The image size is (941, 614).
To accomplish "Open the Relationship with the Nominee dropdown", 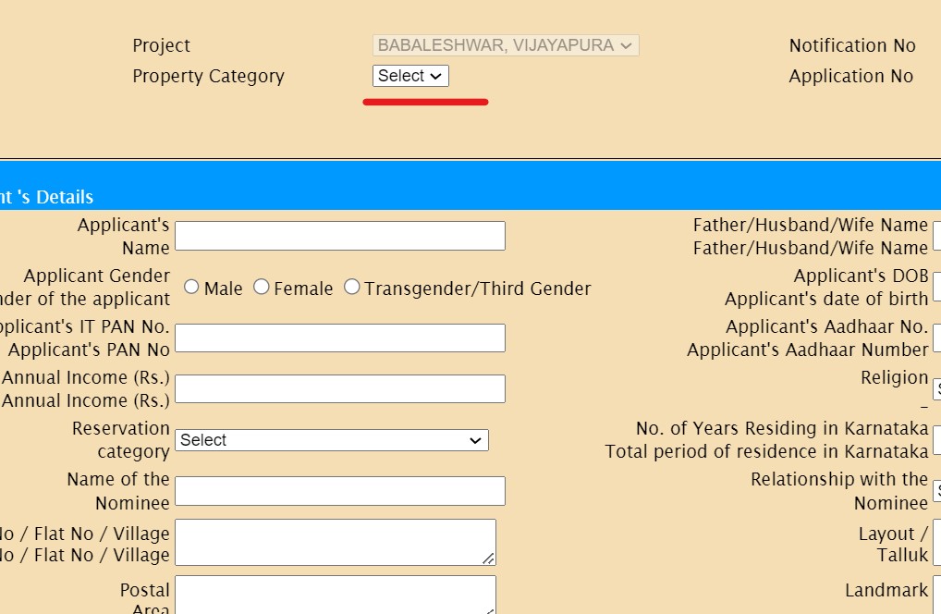I will [x=936, y=491].
